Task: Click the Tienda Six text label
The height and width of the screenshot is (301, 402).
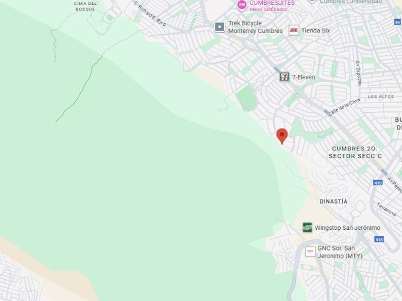Action: pyautogui.click(x=315, y=31)
